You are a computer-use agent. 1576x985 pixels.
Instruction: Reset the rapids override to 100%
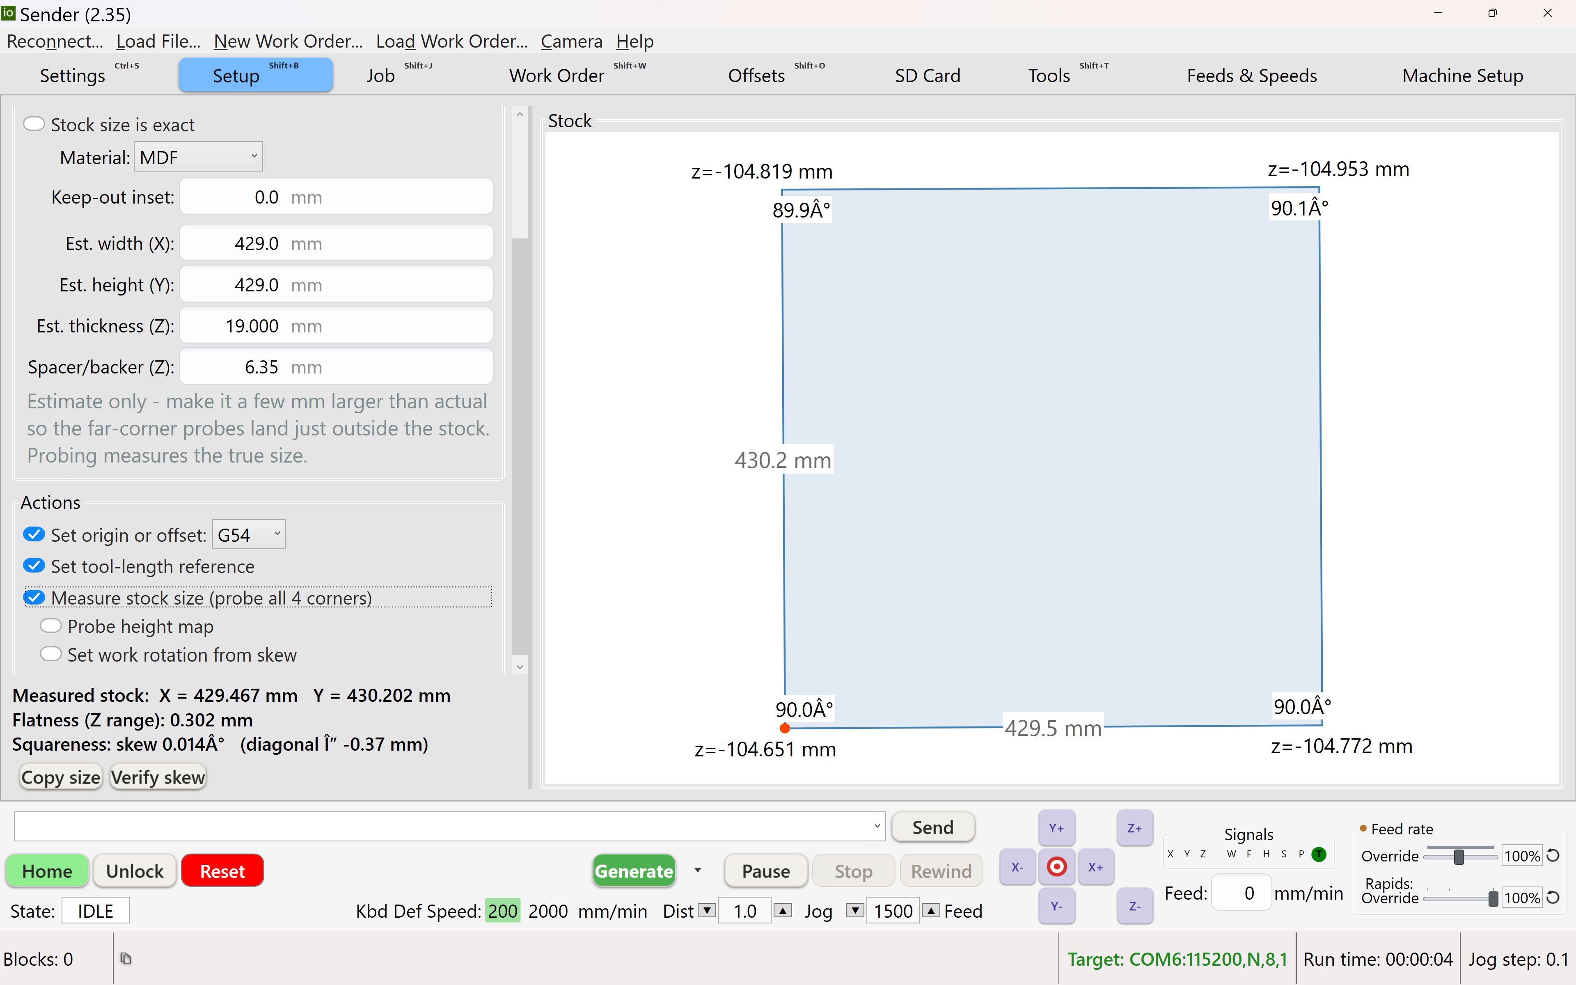[x=1553, y=898]
